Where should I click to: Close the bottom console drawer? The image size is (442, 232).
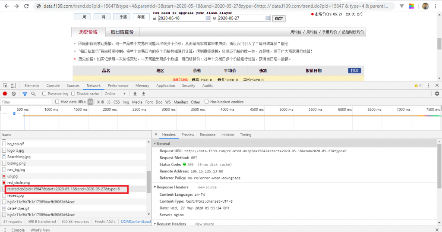click(x=437, y=230)
